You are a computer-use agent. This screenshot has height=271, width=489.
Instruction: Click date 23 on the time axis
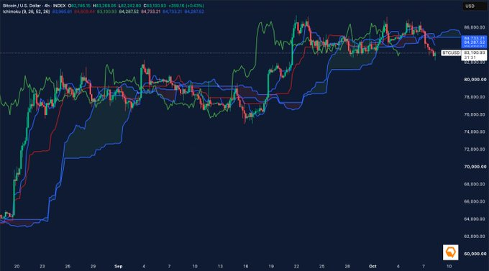(x=42, y=266)
